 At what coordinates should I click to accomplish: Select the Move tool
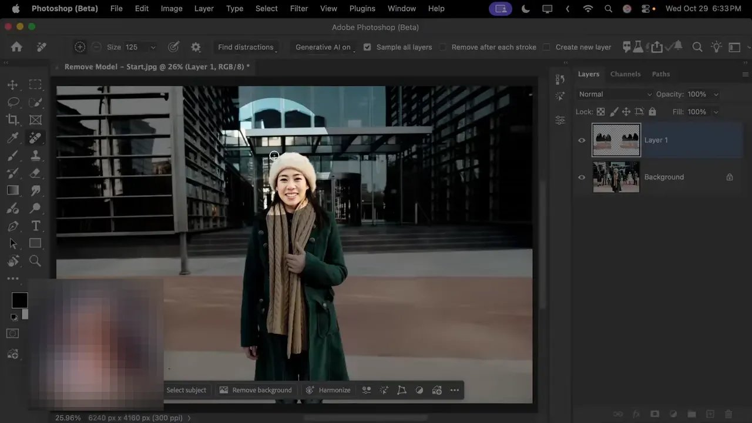pos(13,85)
